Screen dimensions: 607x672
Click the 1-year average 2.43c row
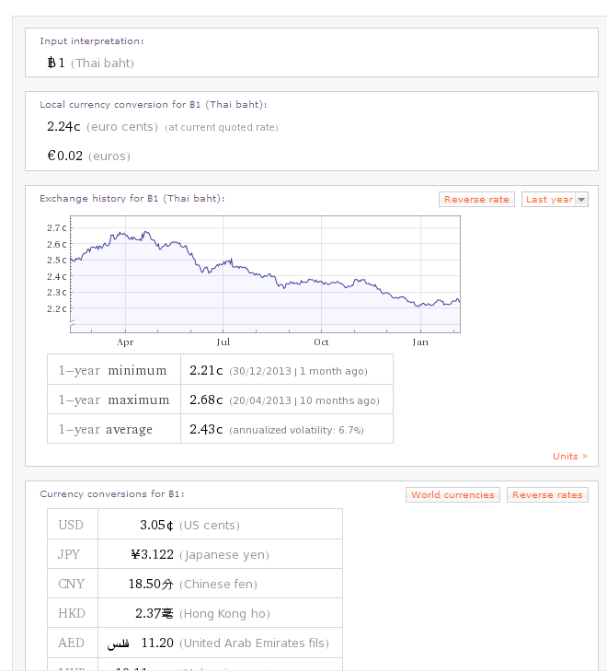[220, 430]
